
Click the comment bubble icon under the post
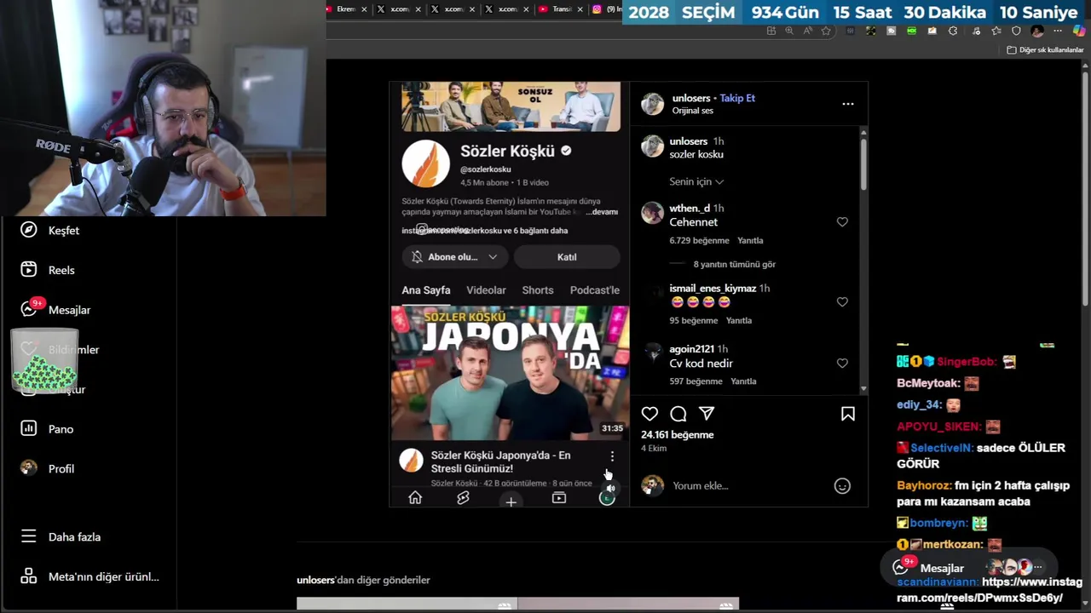[678, 414]
